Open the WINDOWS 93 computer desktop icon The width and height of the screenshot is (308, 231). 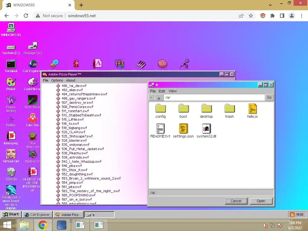pos(11,30)
